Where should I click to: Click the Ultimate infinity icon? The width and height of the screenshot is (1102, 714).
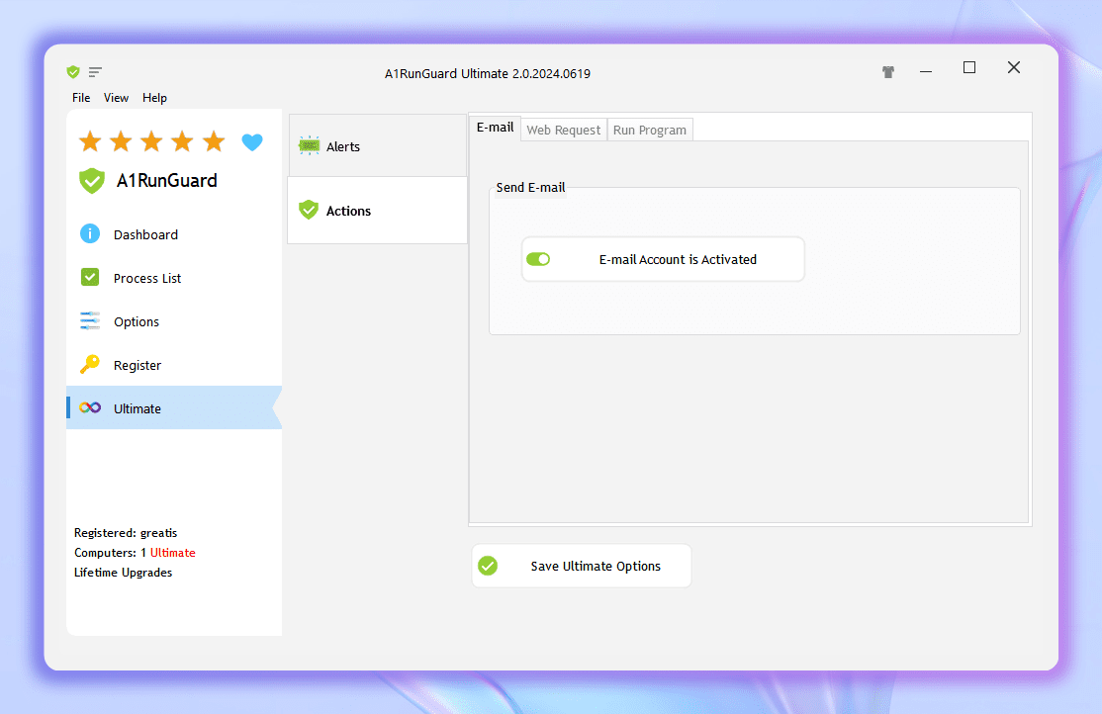tap(90, 408)
